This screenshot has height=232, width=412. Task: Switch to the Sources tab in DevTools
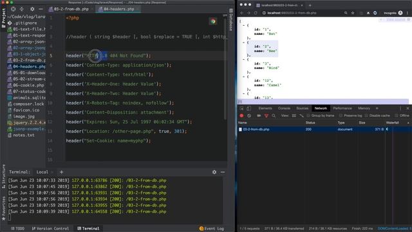click(302, 108)
